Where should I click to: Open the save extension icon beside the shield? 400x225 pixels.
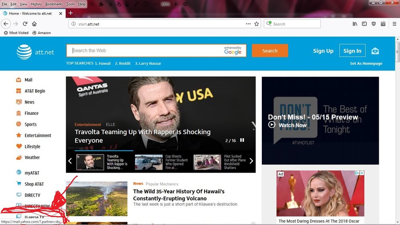(x=383, y=24)
